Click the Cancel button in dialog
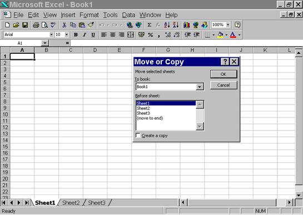This screenshot has width=303, height=215. click(223, 85)
